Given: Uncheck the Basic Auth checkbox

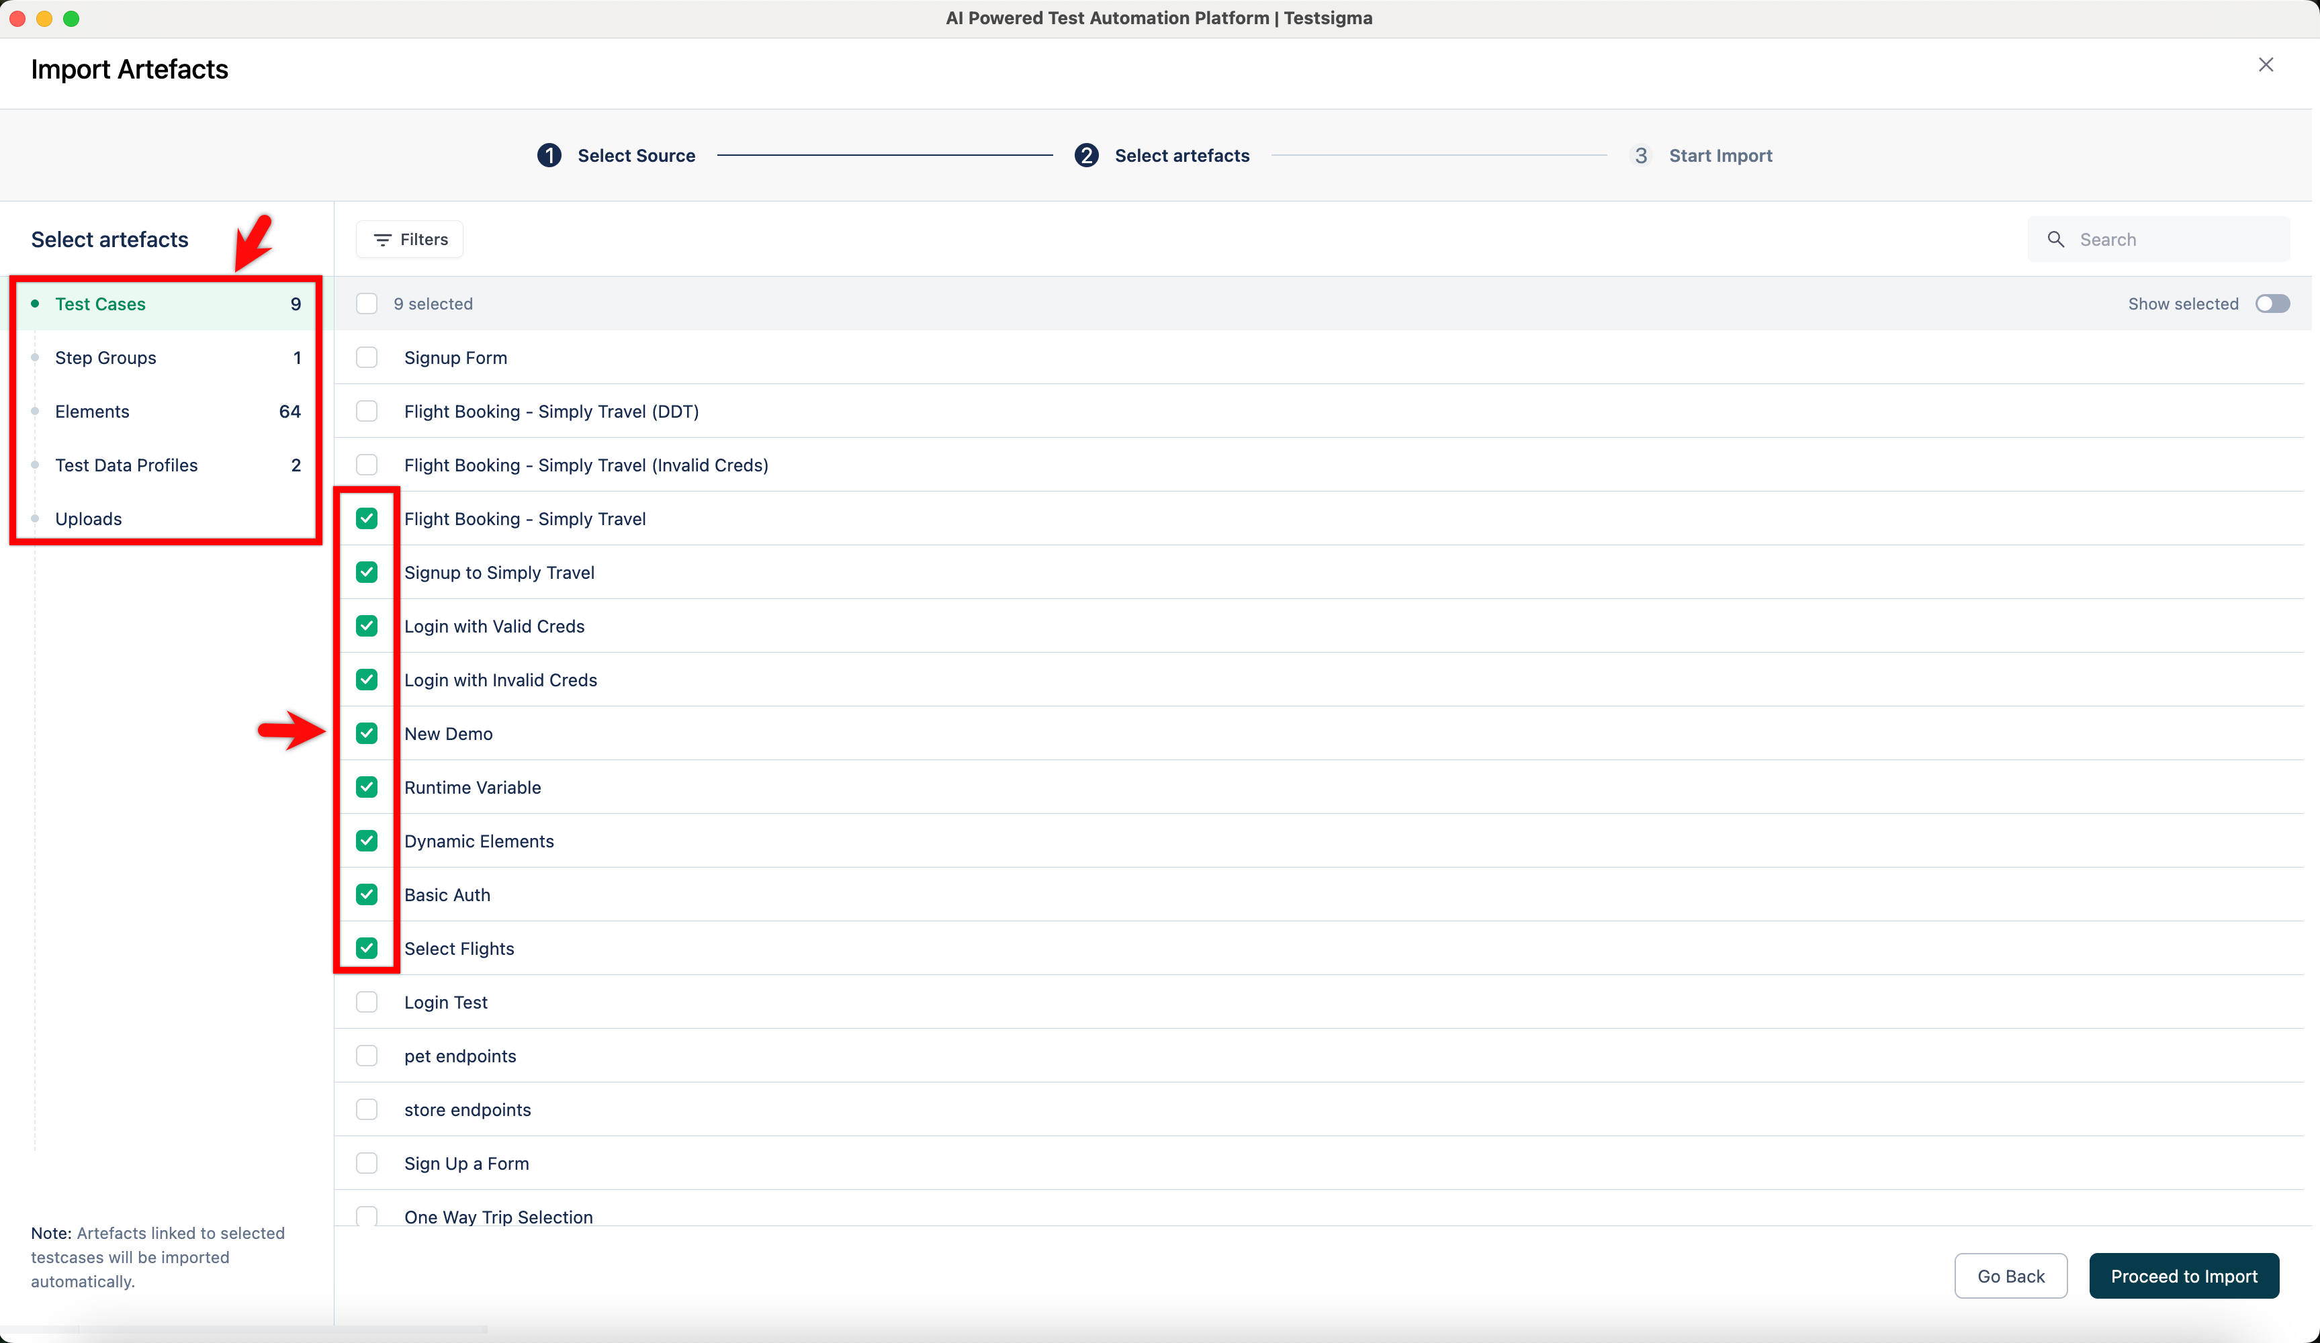Looking at the screenshot, I should 367,894.
